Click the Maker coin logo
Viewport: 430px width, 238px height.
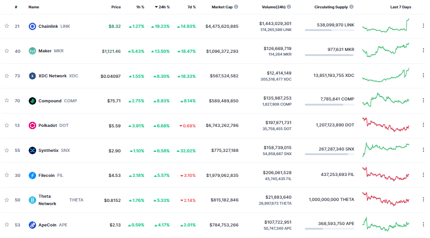pos(32,51)
